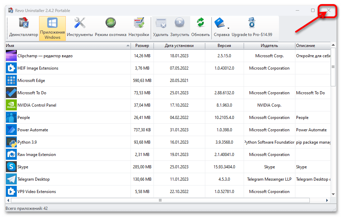The height and width of the screenshot is (217, 342).
Task: Click the '285,00 MB' size cell
Action: tap(142, 167)
